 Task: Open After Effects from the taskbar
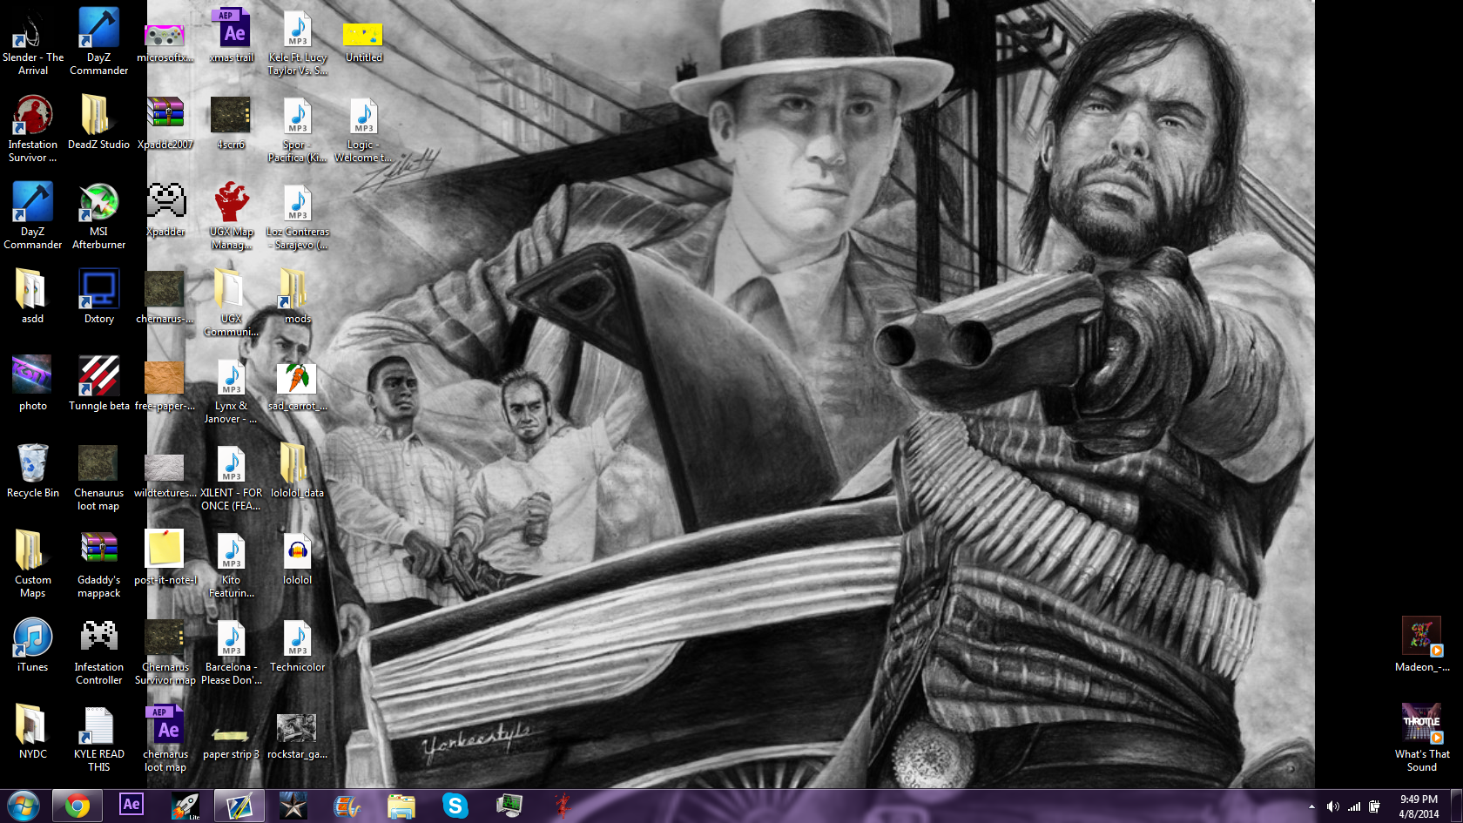(x=131, y=806)
